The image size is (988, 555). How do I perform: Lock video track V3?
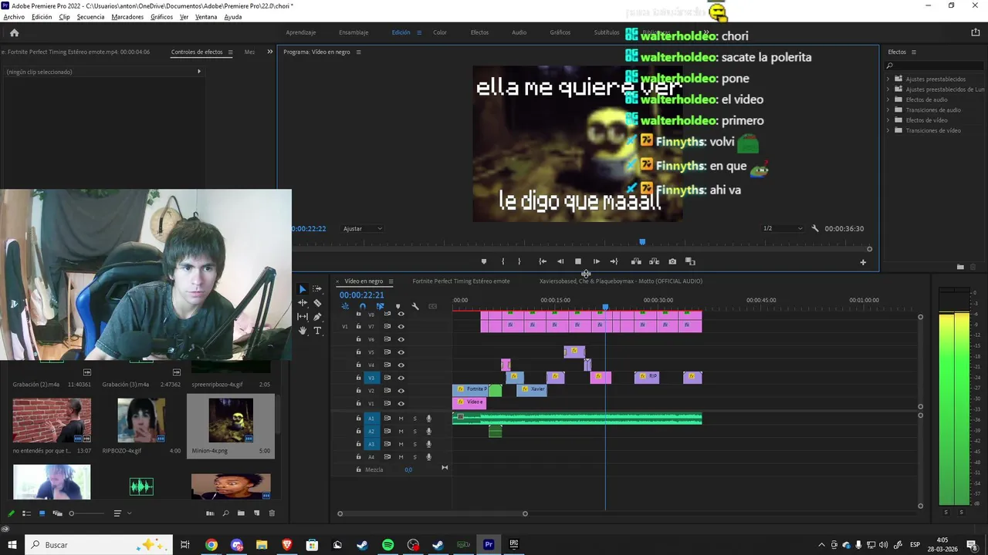[358, 378]
